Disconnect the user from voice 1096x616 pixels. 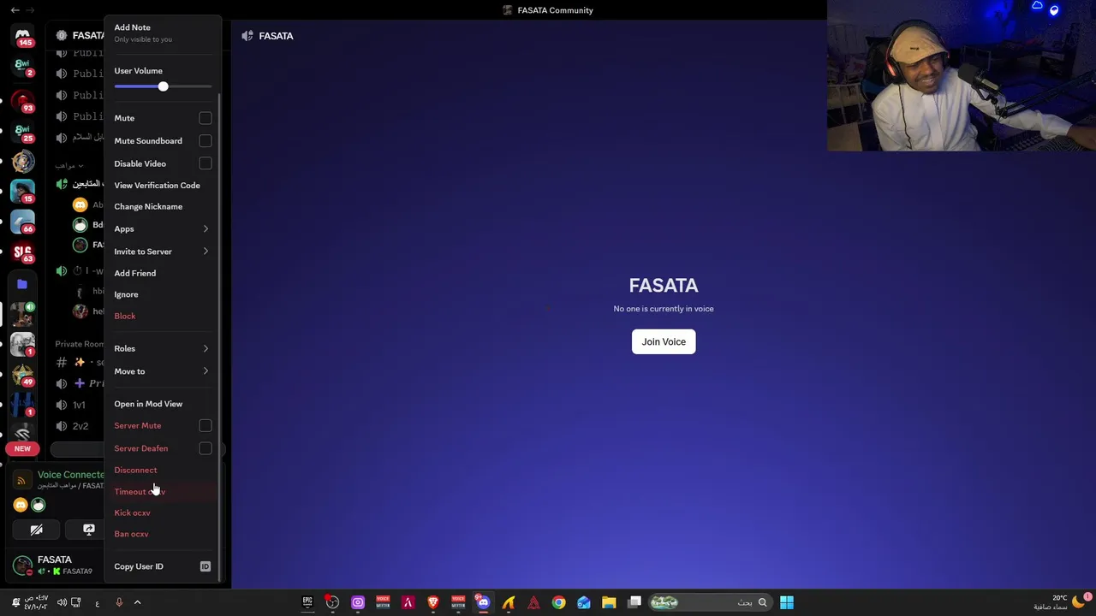click(x=163, y=470)
